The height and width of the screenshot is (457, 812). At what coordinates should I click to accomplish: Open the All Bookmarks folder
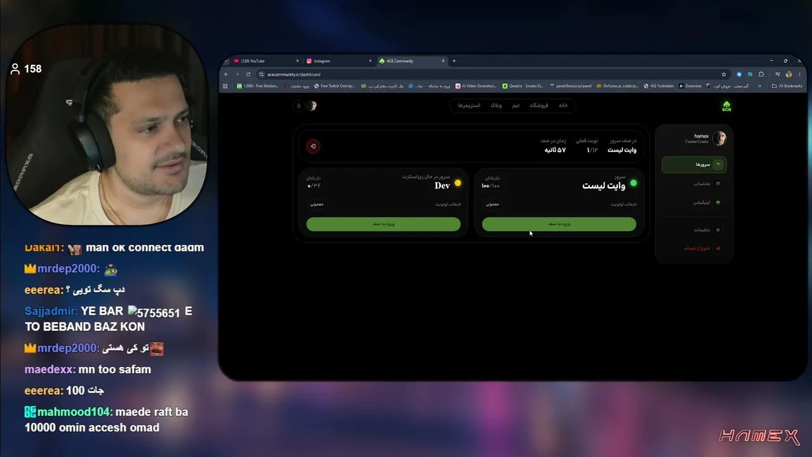click(787, 86)
